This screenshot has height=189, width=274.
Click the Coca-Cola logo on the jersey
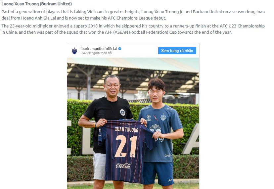pos(123,165)
